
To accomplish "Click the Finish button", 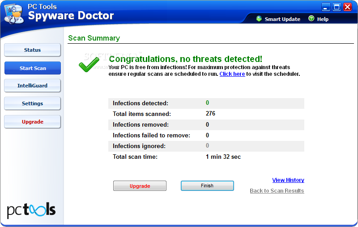I will pyautogui.click(x=207, y=186).
